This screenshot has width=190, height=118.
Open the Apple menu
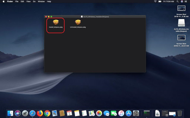(x=3, y=1)
